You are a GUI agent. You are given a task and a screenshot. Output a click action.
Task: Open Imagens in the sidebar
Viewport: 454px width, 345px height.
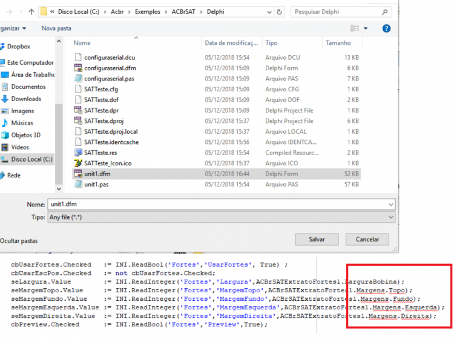(x=22, y=111)
